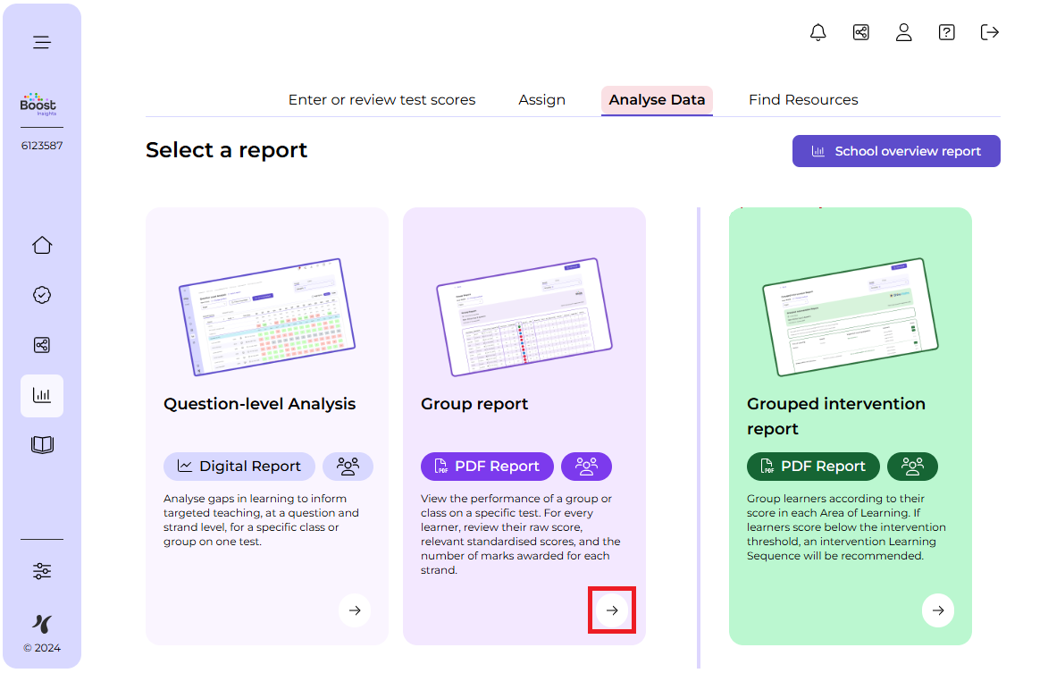The width and height of the screenshot is (1048, 673).
Task: Open the user profile icon
Action: (x=903, y=33)
